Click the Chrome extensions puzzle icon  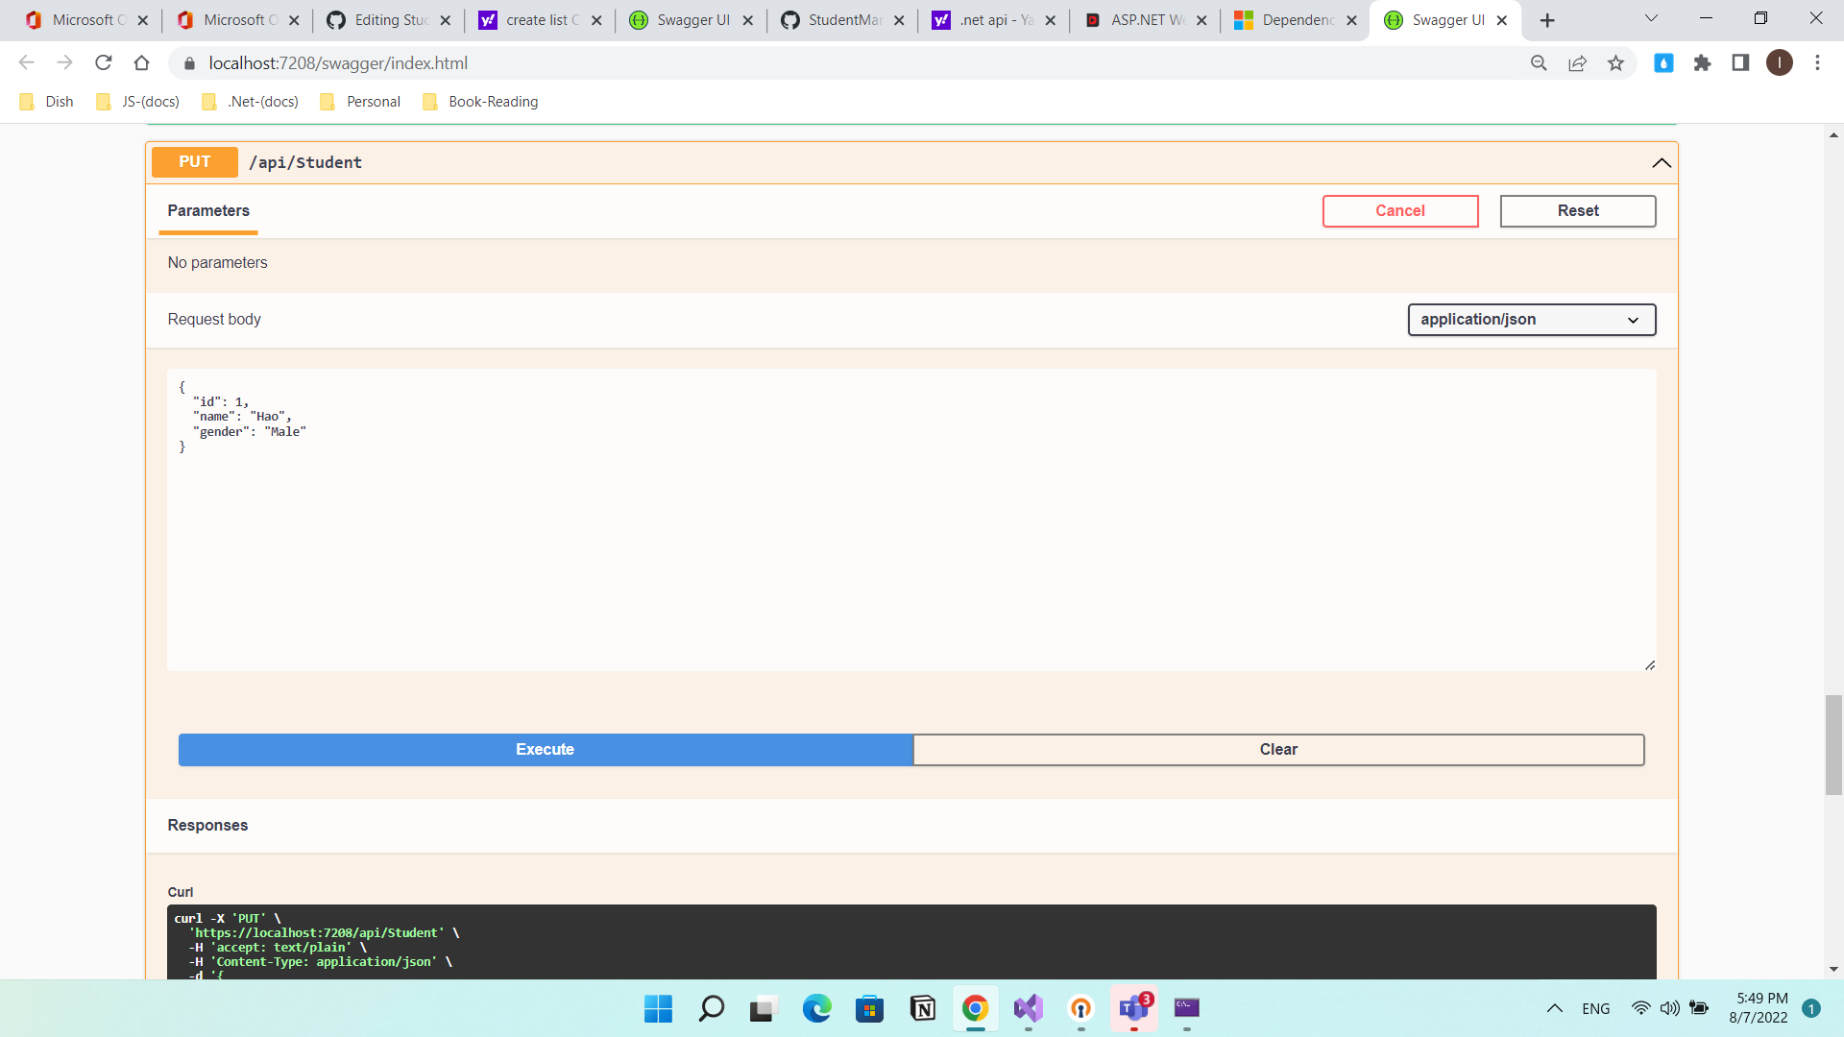pos(1702,62)
